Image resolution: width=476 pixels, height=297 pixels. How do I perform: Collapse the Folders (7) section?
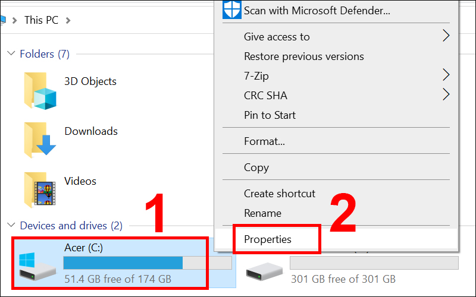pyautogui.click(x=11, y=54)
